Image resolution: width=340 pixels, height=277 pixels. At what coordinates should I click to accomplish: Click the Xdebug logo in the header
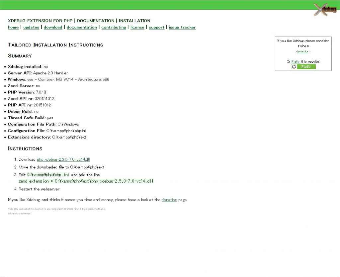[325, 10]
